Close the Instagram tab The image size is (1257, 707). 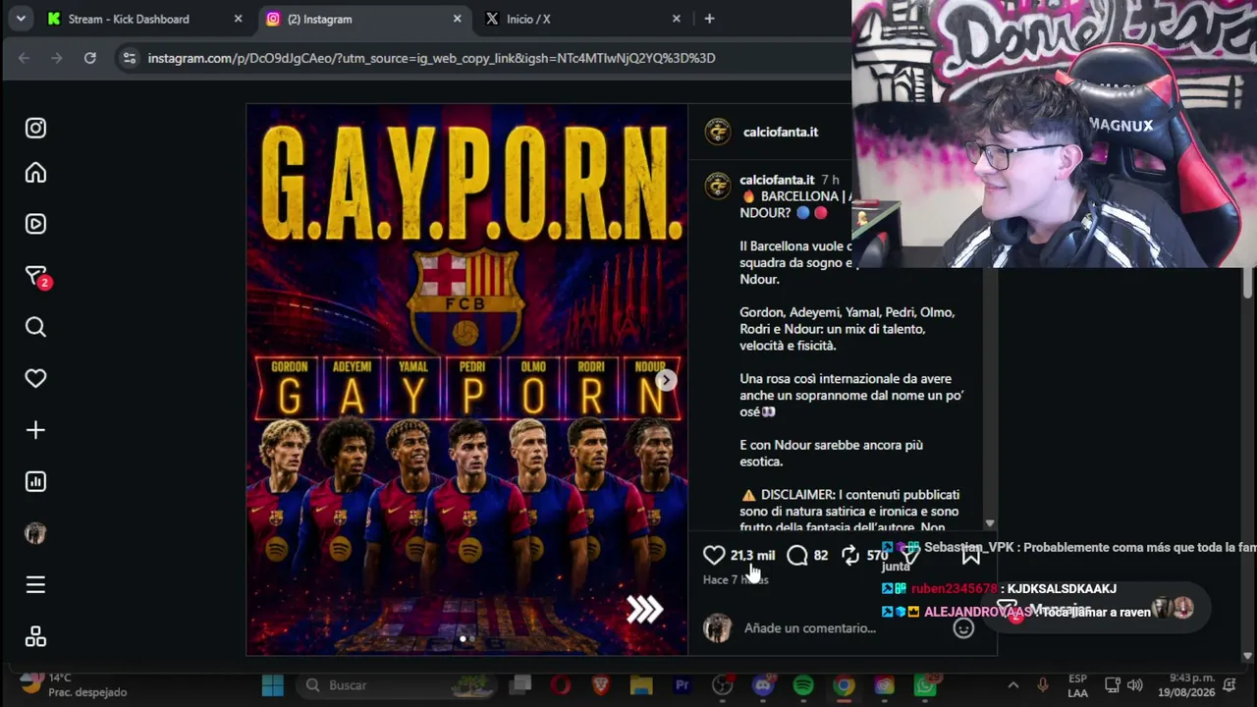[x=457, y=19]
